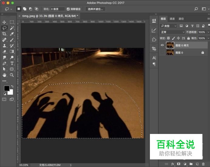Select the Crop tool in toolbox
Image resolution: width=210 pixels, height=167 pixels.
tap(4, 34)
